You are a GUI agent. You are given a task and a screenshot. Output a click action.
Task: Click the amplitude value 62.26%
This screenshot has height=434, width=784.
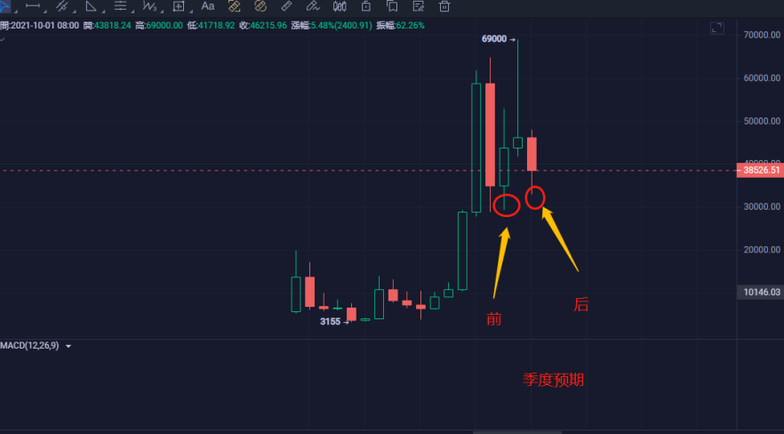(x=410, y=25)
